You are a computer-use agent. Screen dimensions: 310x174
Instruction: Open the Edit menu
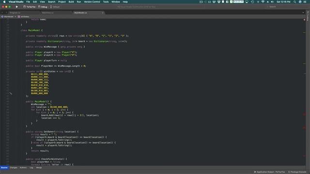[35, 2]
